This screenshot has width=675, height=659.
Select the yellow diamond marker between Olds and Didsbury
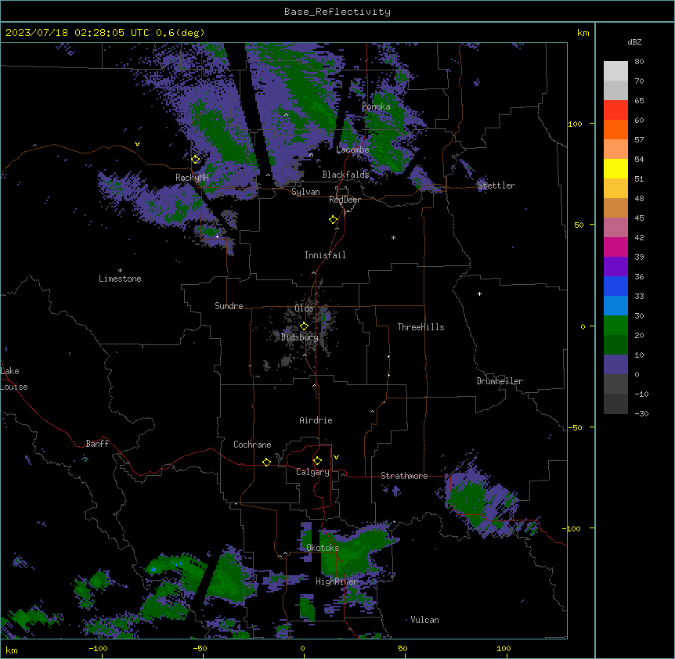304,326
